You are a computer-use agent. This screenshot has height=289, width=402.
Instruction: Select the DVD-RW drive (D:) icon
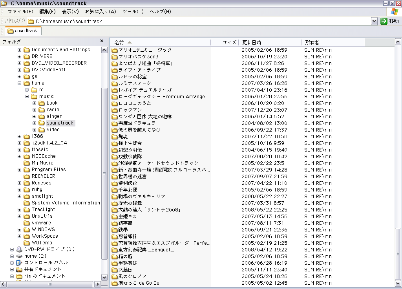19,249
